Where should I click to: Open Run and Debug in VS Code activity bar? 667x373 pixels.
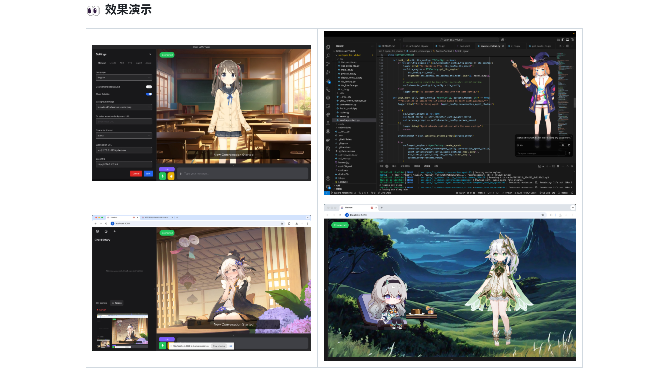[328, 72]
